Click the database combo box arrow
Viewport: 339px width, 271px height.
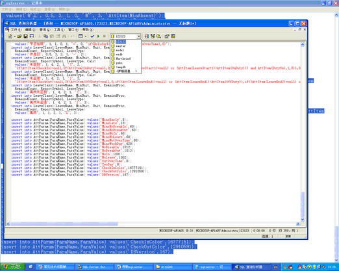coord(139,36)
